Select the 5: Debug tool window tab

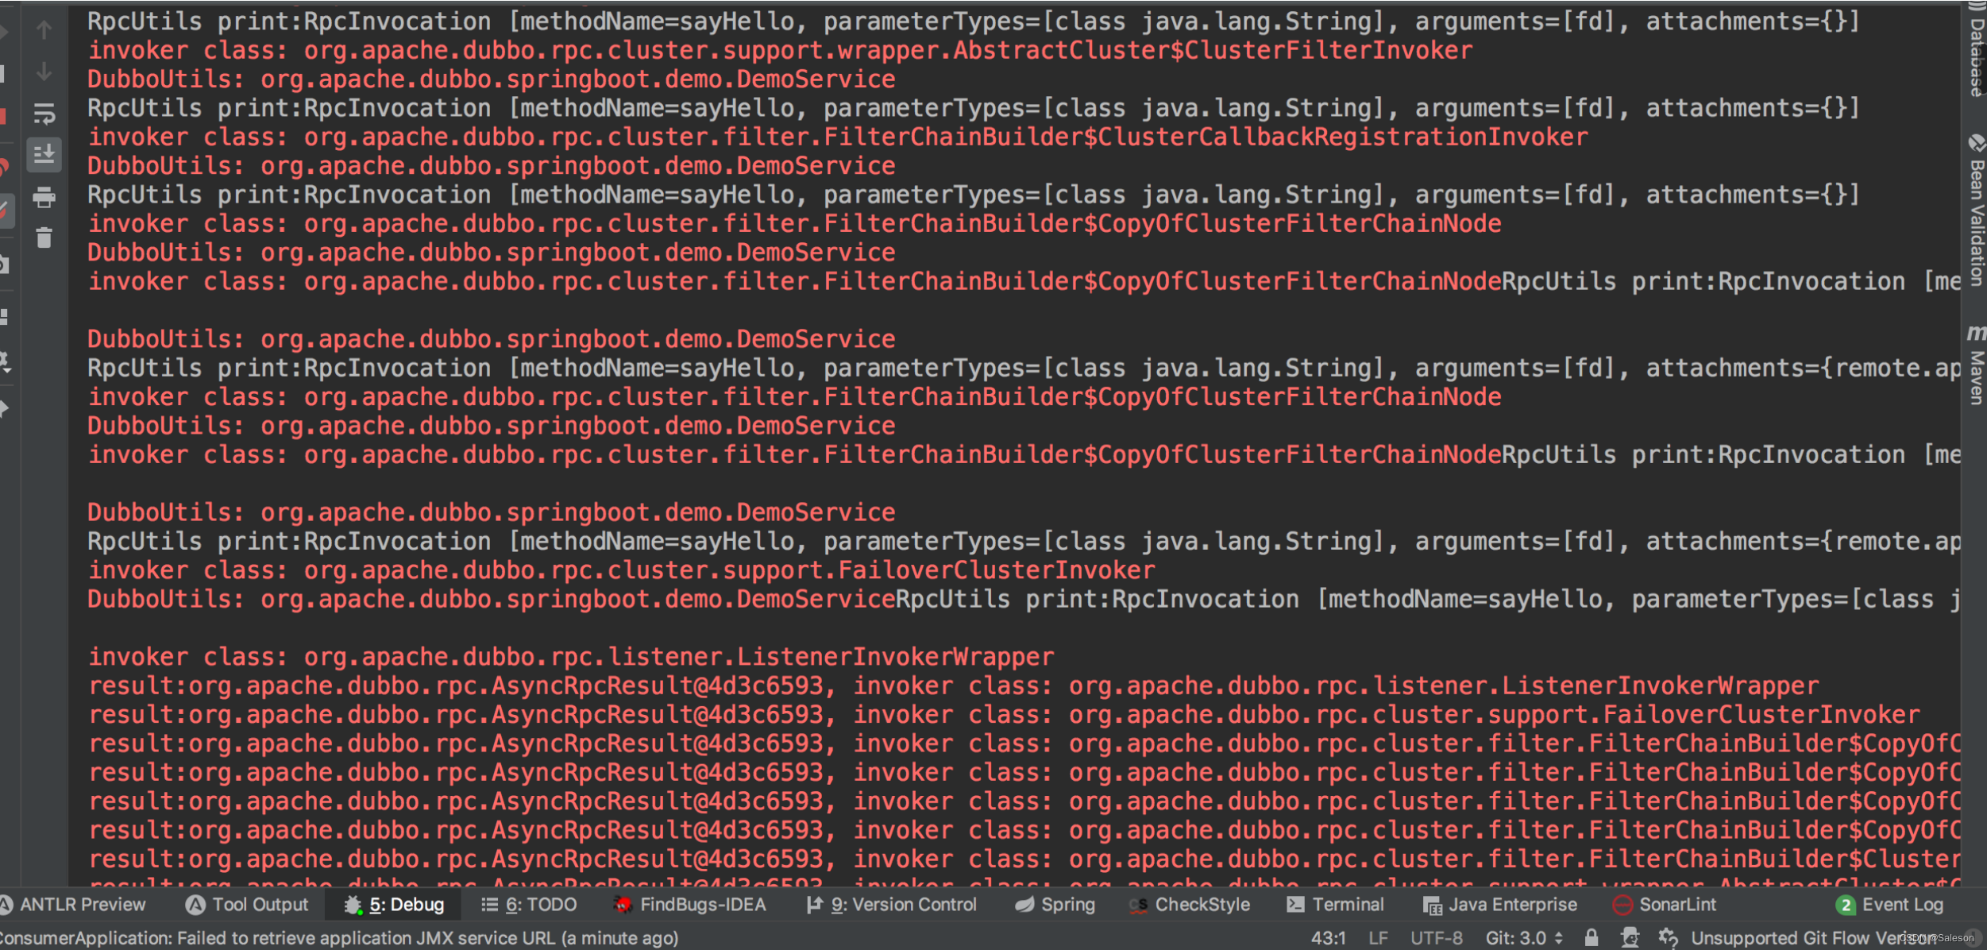click(x=394, y=904)
